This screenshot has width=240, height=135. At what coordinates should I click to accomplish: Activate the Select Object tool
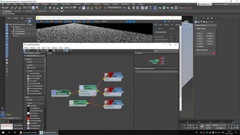pyautogui.click(x=33, y=8)
